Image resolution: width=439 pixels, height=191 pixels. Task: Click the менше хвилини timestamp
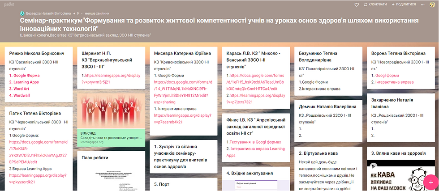97,13
